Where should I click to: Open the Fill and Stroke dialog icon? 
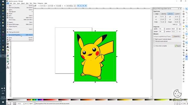coord(184,65)
